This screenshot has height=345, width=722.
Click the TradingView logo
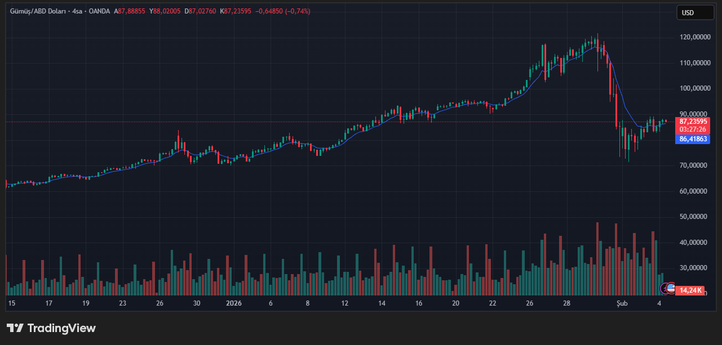point(51,328)
